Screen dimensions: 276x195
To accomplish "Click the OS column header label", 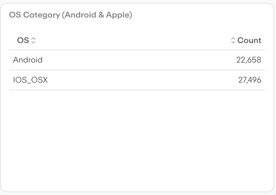I will pos(24,40).
